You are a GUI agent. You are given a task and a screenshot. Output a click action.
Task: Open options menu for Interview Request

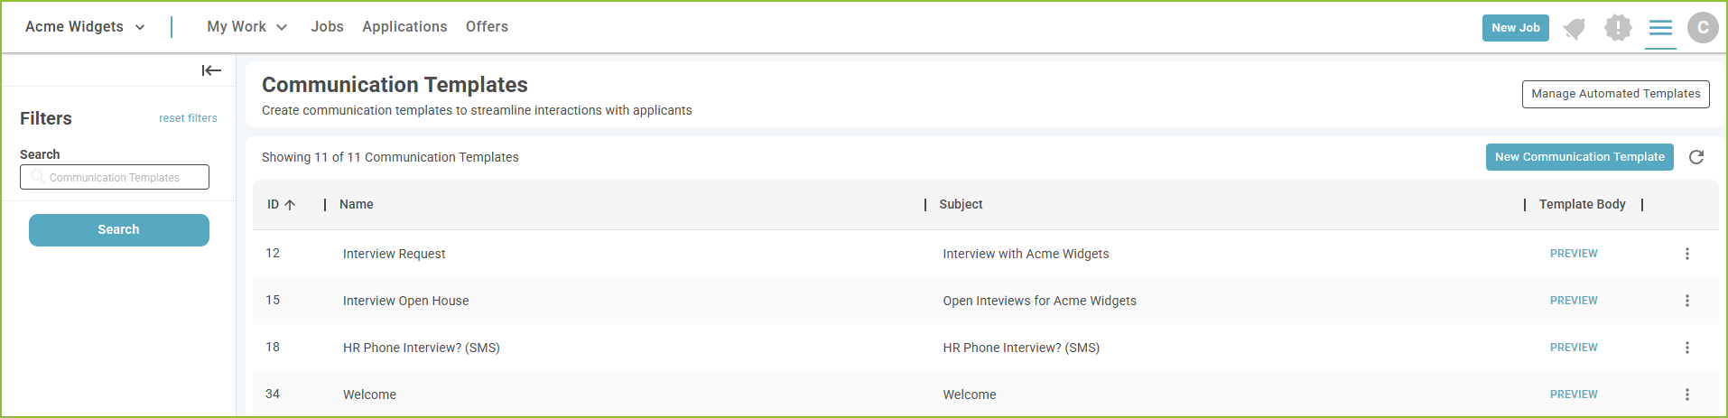point(1686,254)
